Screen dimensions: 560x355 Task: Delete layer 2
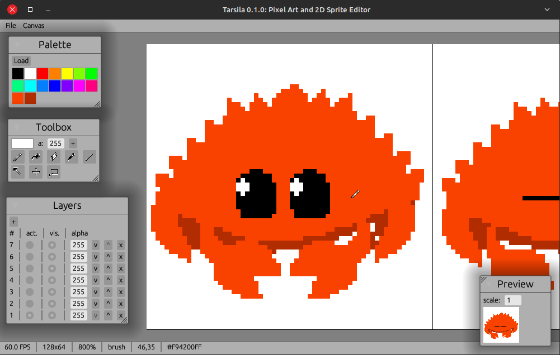[x=121, y=304]
